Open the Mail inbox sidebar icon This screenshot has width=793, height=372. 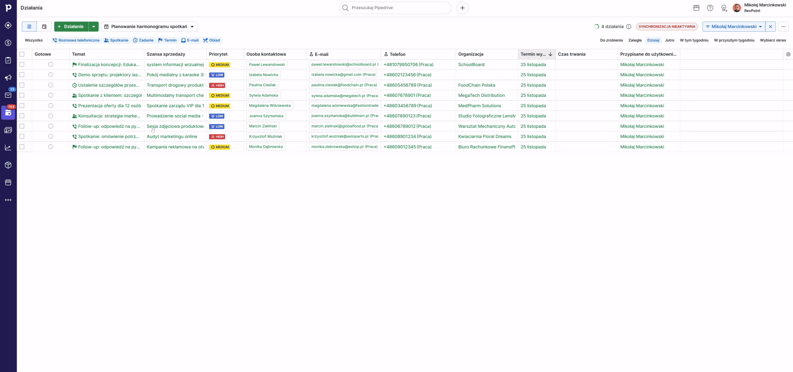coord(8,95)
